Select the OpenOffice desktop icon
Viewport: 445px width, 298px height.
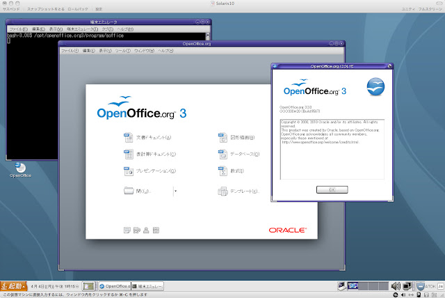point(20,170)
